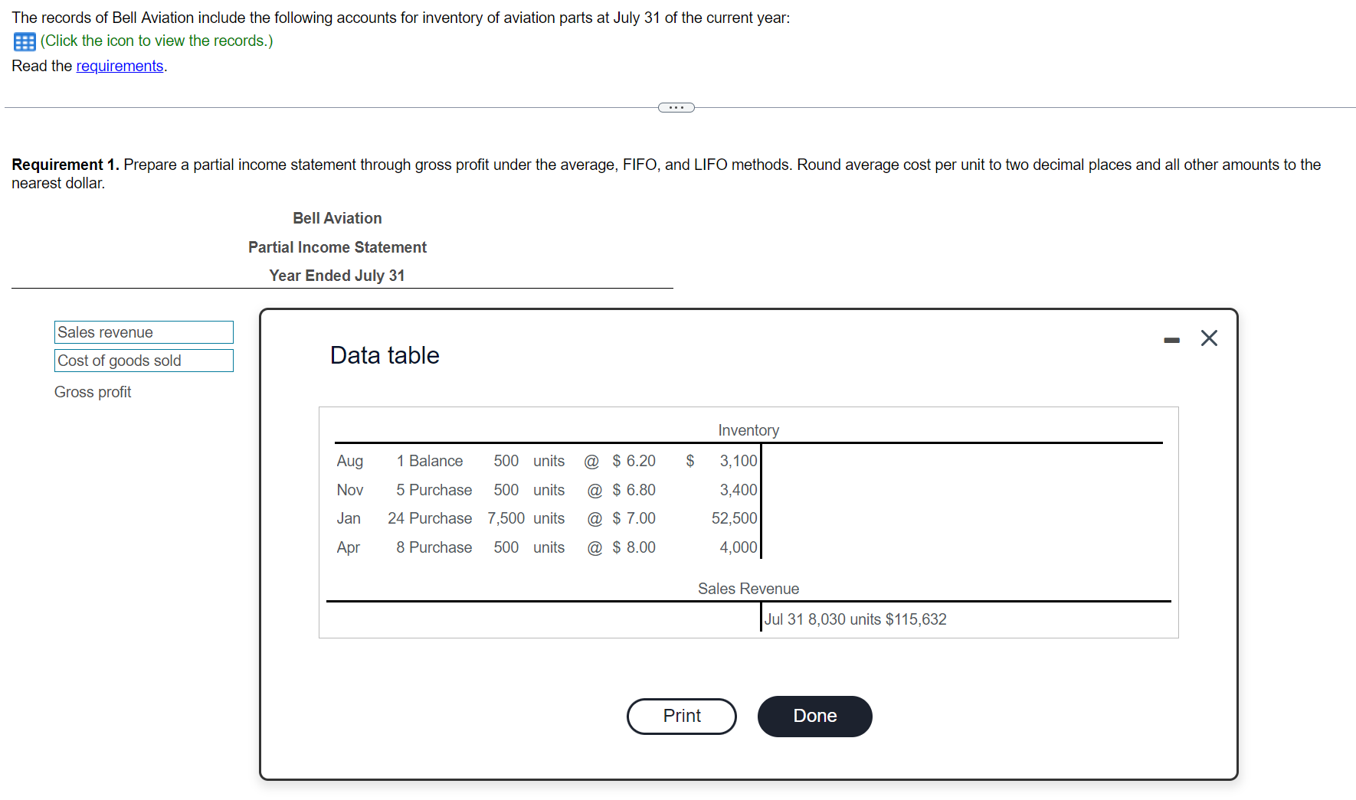The image size is (1356, 800).
Task: Click the minimize icon on the Data table dialog
Action: pos(1171,338)
